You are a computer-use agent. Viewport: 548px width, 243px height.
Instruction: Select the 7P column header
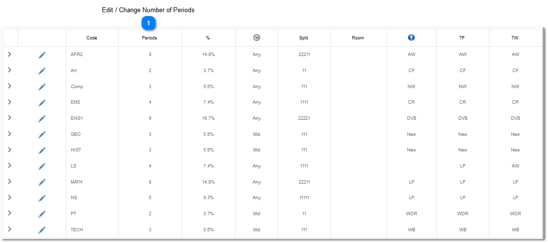coord(463,38)
